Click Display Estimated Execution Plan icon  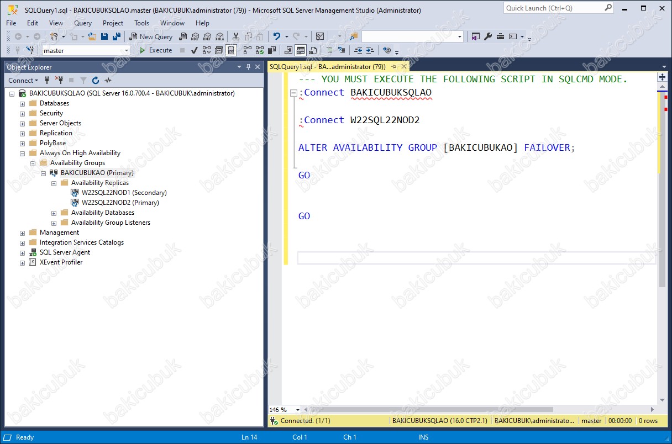tap(207, 50)
